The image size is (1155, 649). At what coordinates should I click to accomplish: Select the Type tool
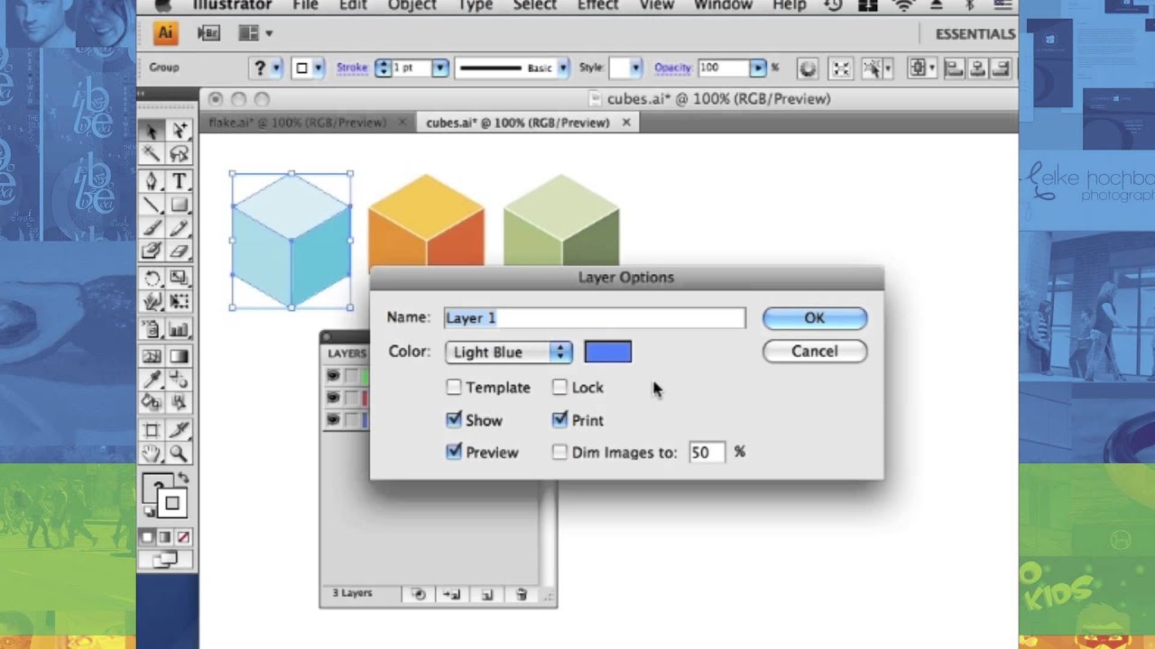(x=179, y=180)
